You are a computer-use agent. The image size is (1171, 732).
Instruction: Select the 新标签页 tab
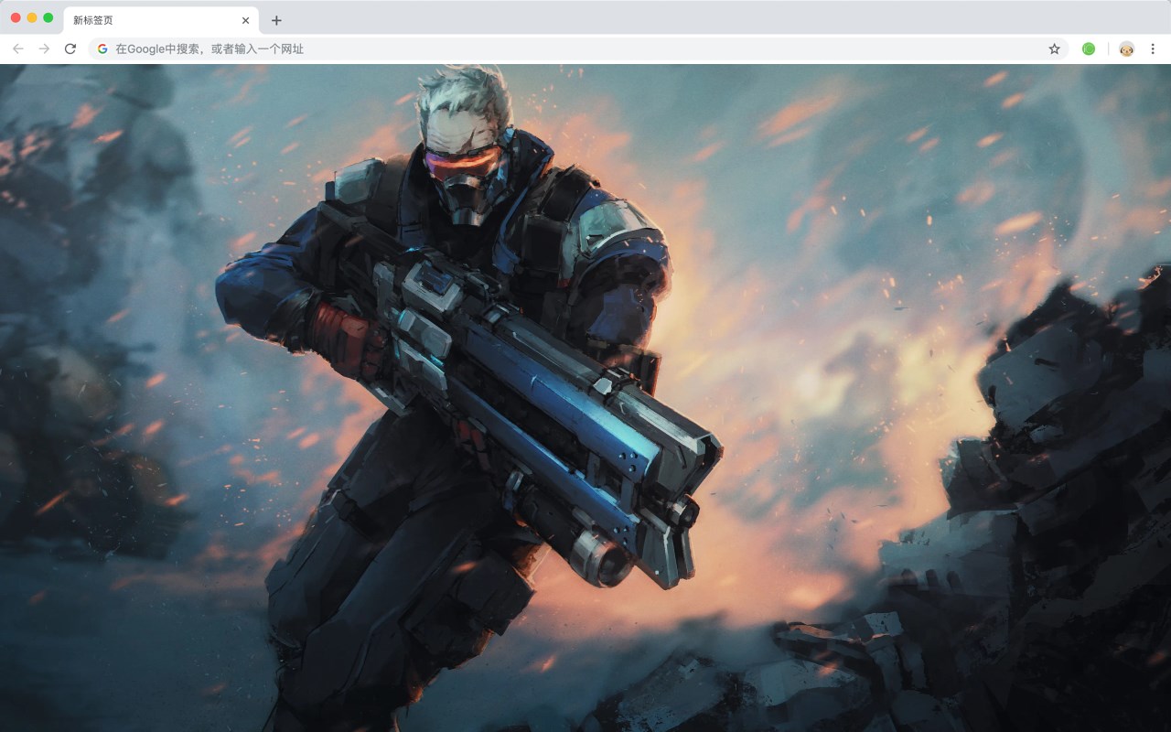click(161, 20)
